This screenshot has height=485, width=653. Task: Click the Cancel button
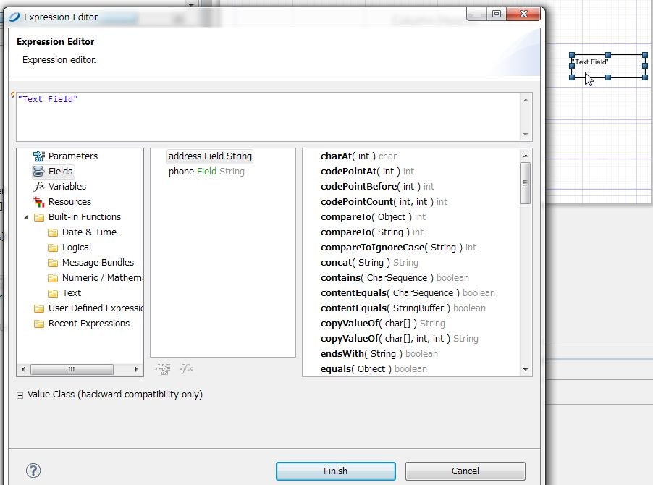[x=465, y=471]
